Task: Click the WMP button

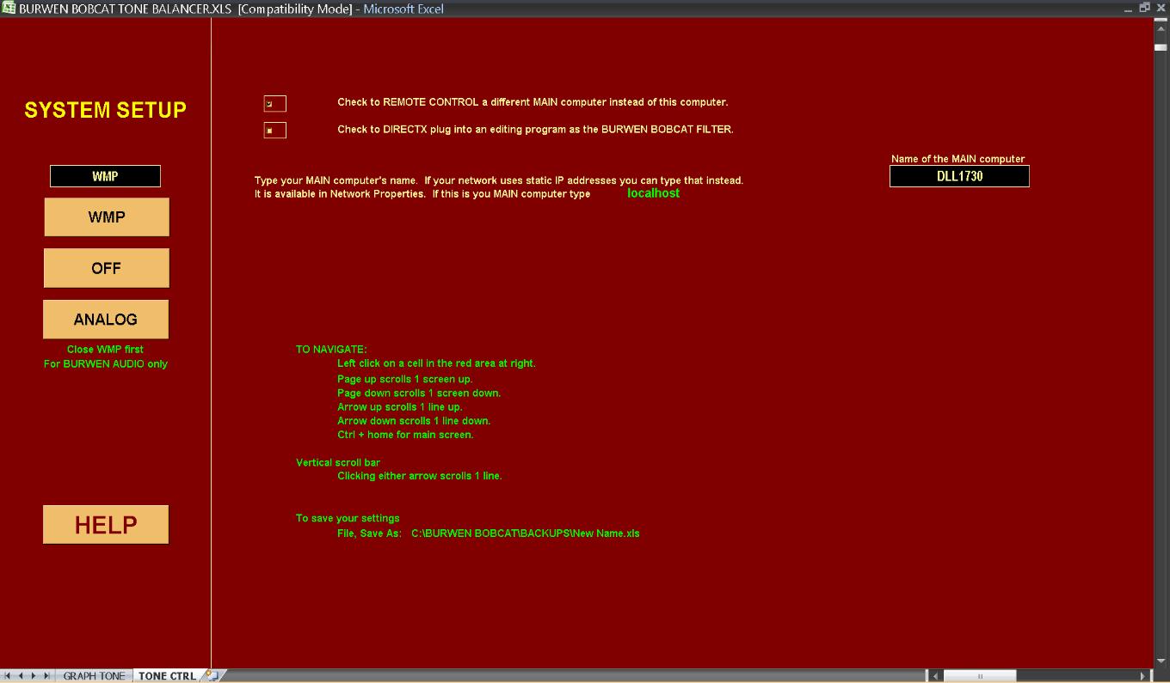Action: coord(107,217)
